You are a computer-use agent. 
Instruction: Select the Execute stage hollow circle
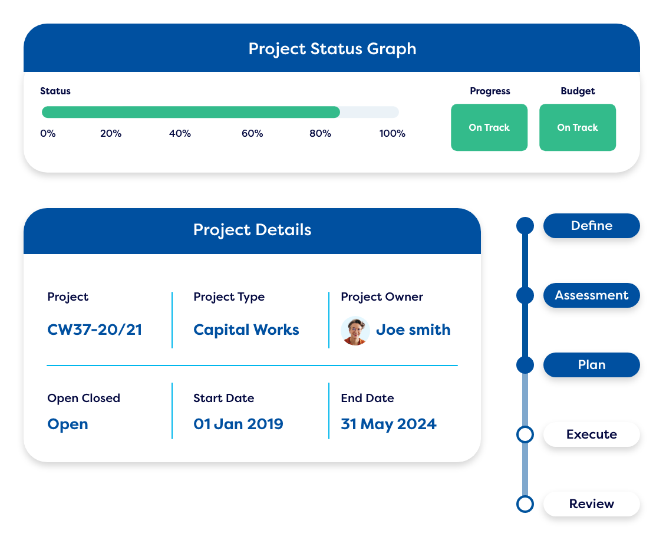tap(525, 434)
